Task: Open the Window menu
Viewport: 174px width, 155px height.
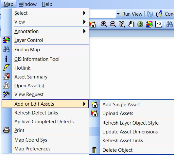Action: (27, 4)
